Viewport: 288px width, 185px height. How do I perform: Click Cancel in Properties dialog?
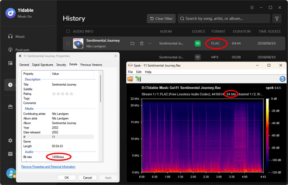click(87, 178)
